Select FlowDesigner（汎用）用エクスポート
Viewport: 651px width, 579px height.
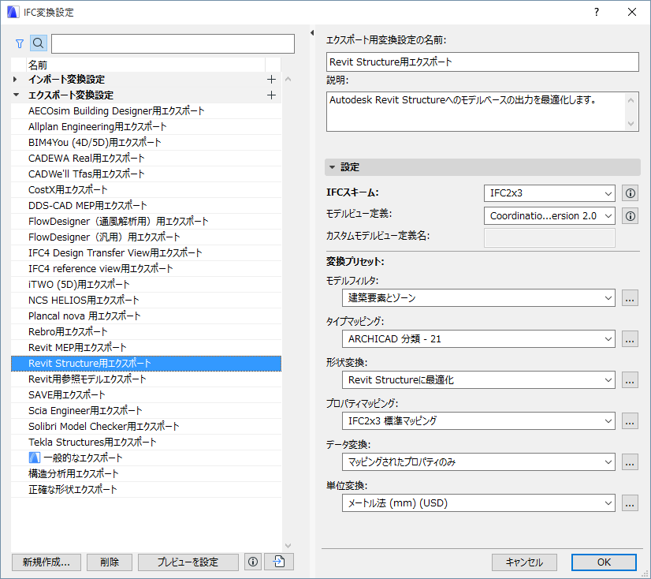coord(146,237)
